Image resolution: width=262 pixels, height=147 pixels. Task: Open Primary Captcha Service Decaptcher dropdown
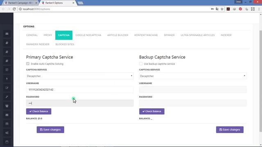click(x=80, y=76)
